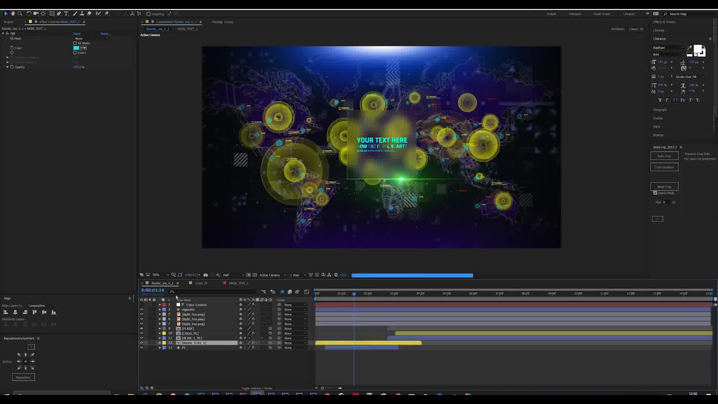Expand the PL layer 13
718x404 pixels.
pos(160,348)
